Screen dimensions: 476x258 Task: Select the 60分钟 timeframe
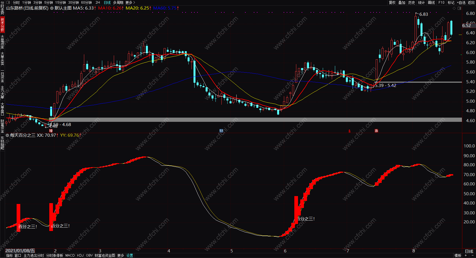tap(86, 3)
